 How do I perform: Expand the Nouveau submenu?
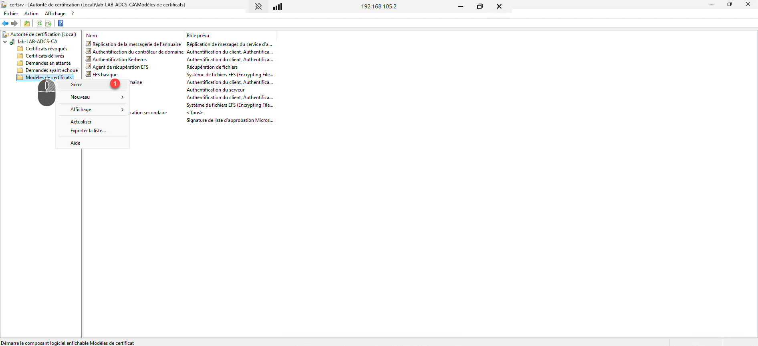pos(93,97)
